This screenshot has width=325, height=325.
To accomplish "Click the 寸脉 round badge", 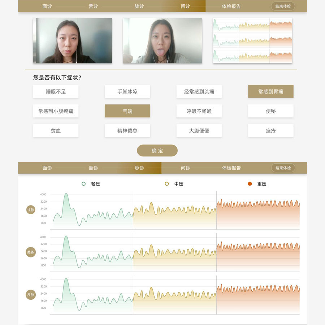I will click(x=31, y=210).
